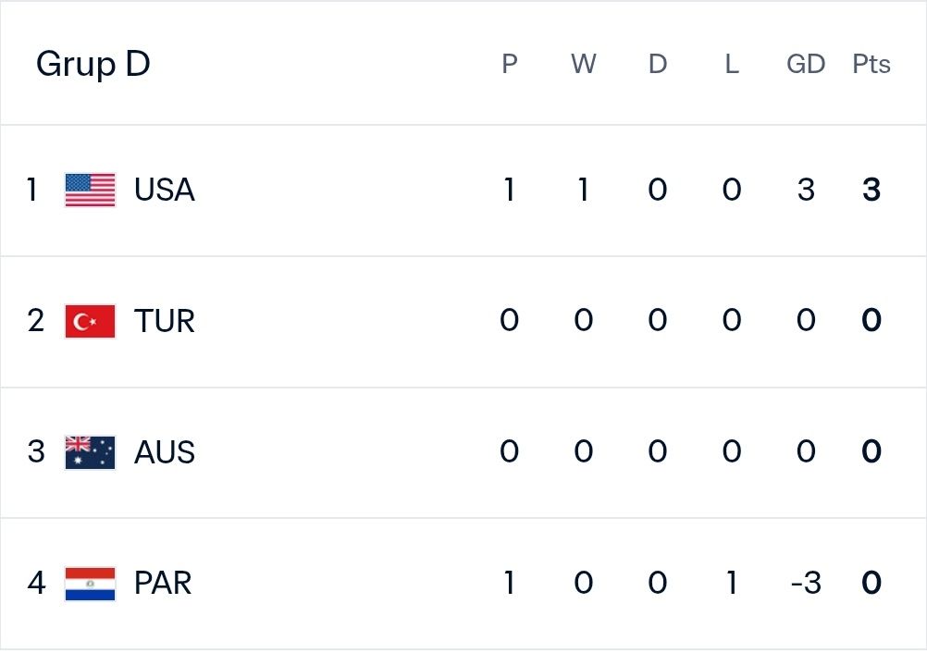Select the D column header
Image resolution: width=927 pixels, height=653 pixels.
(658, 64)
